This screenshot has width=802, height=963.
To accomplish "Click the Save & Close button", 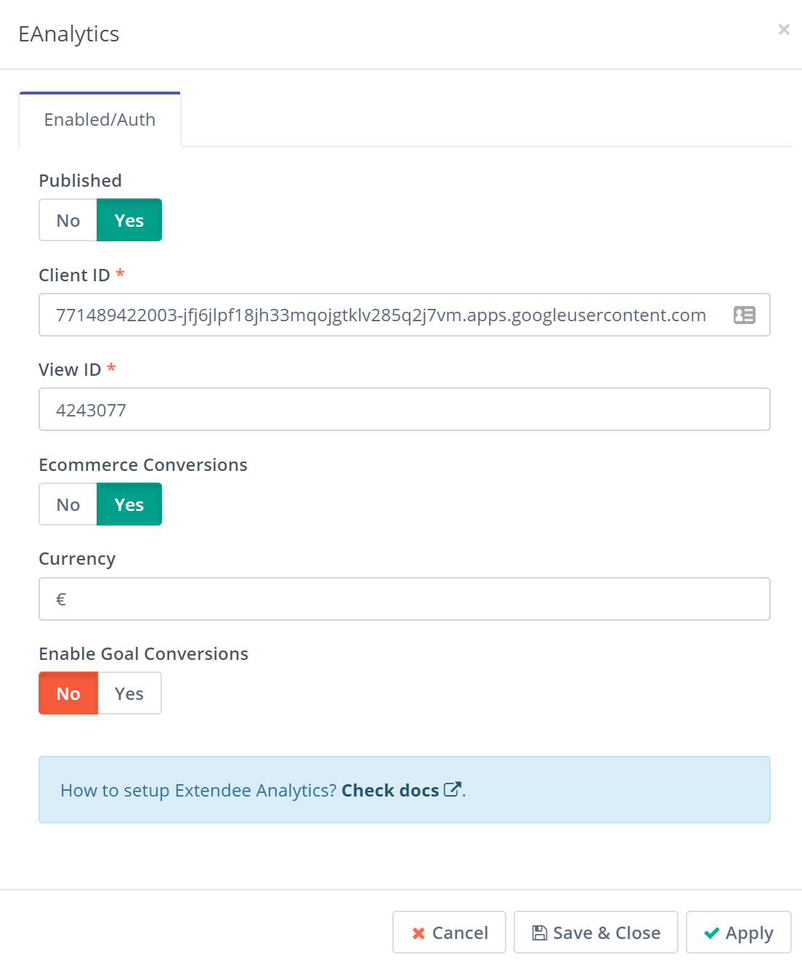I will (x=596, y=932).
